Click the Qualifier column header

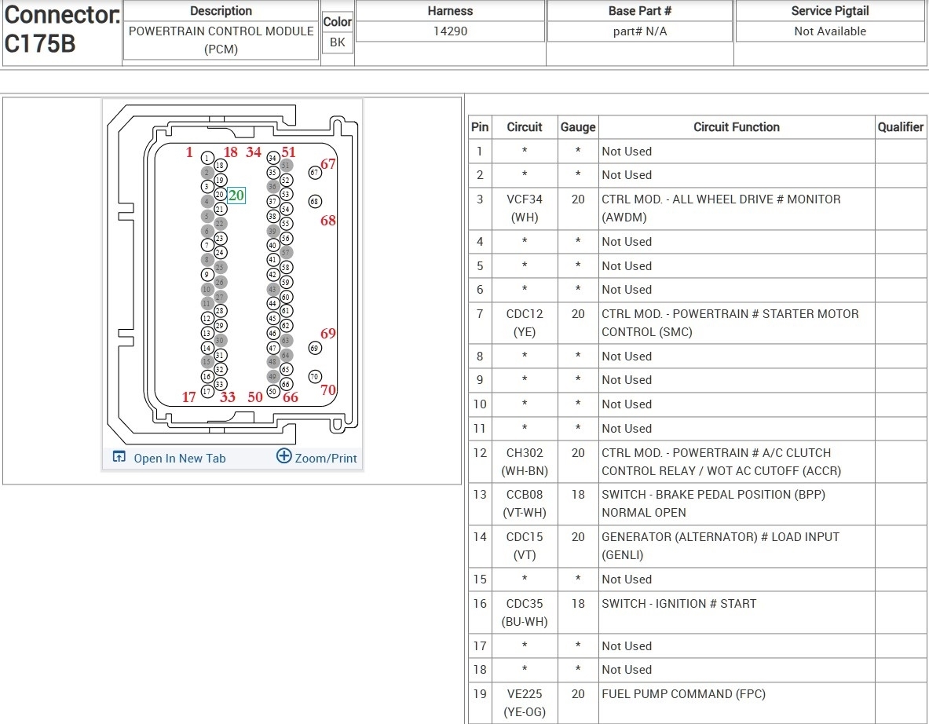click(x=901, y=126)
